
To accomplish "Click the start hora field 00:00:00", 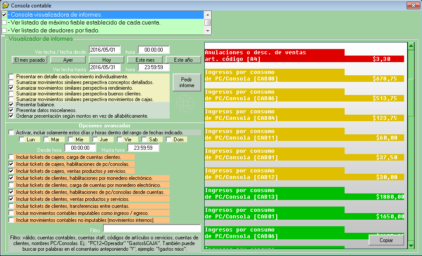I will [153, 50].
